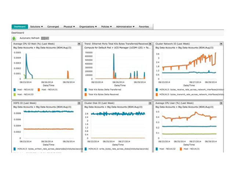Open the Solutions menu

[x=37, y=27]
